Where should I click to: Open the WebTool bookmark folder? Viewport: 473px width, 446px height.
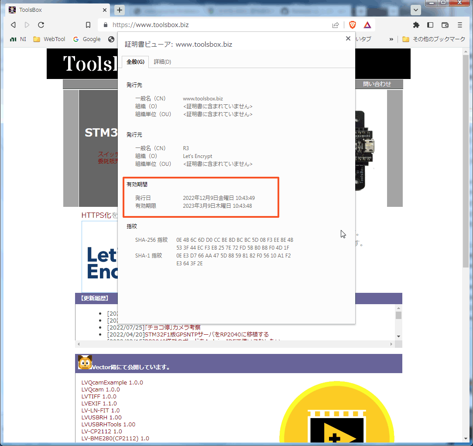[49, 39]
